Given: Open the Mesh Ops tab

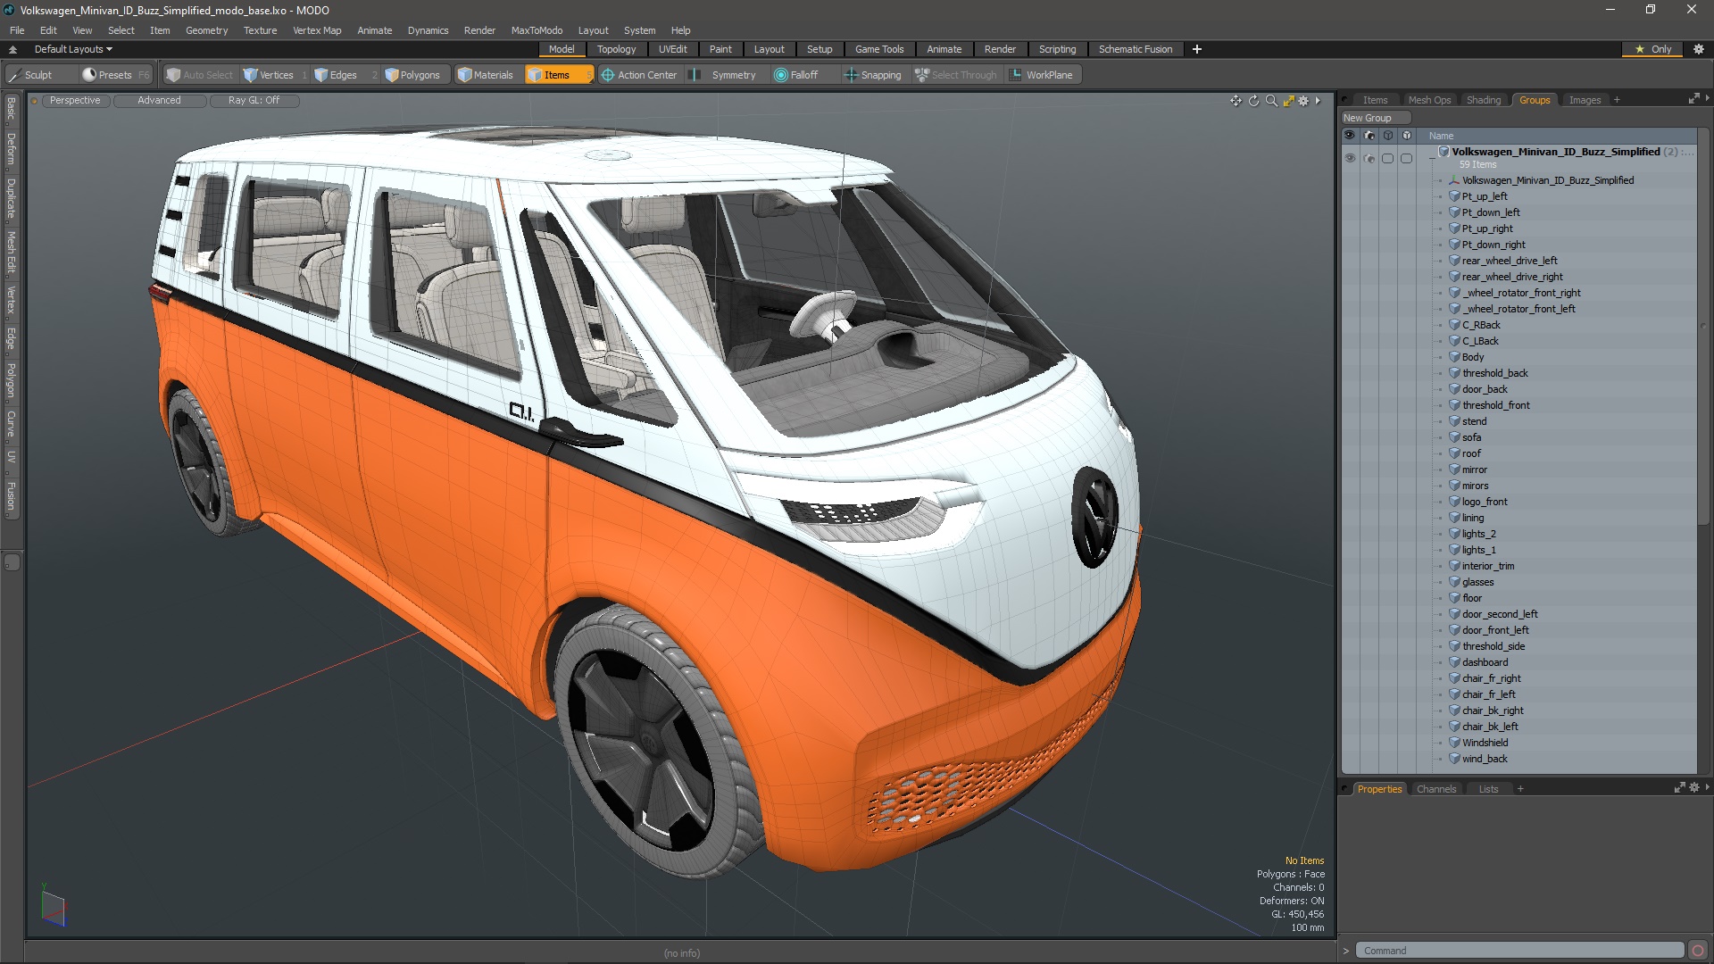Looking at the screenshot, I should [1429, 100].
